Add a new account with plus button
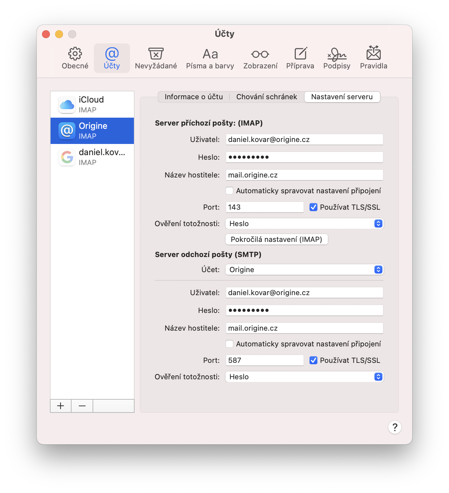Viewport: 449px width, 493px height. [60, 406]
